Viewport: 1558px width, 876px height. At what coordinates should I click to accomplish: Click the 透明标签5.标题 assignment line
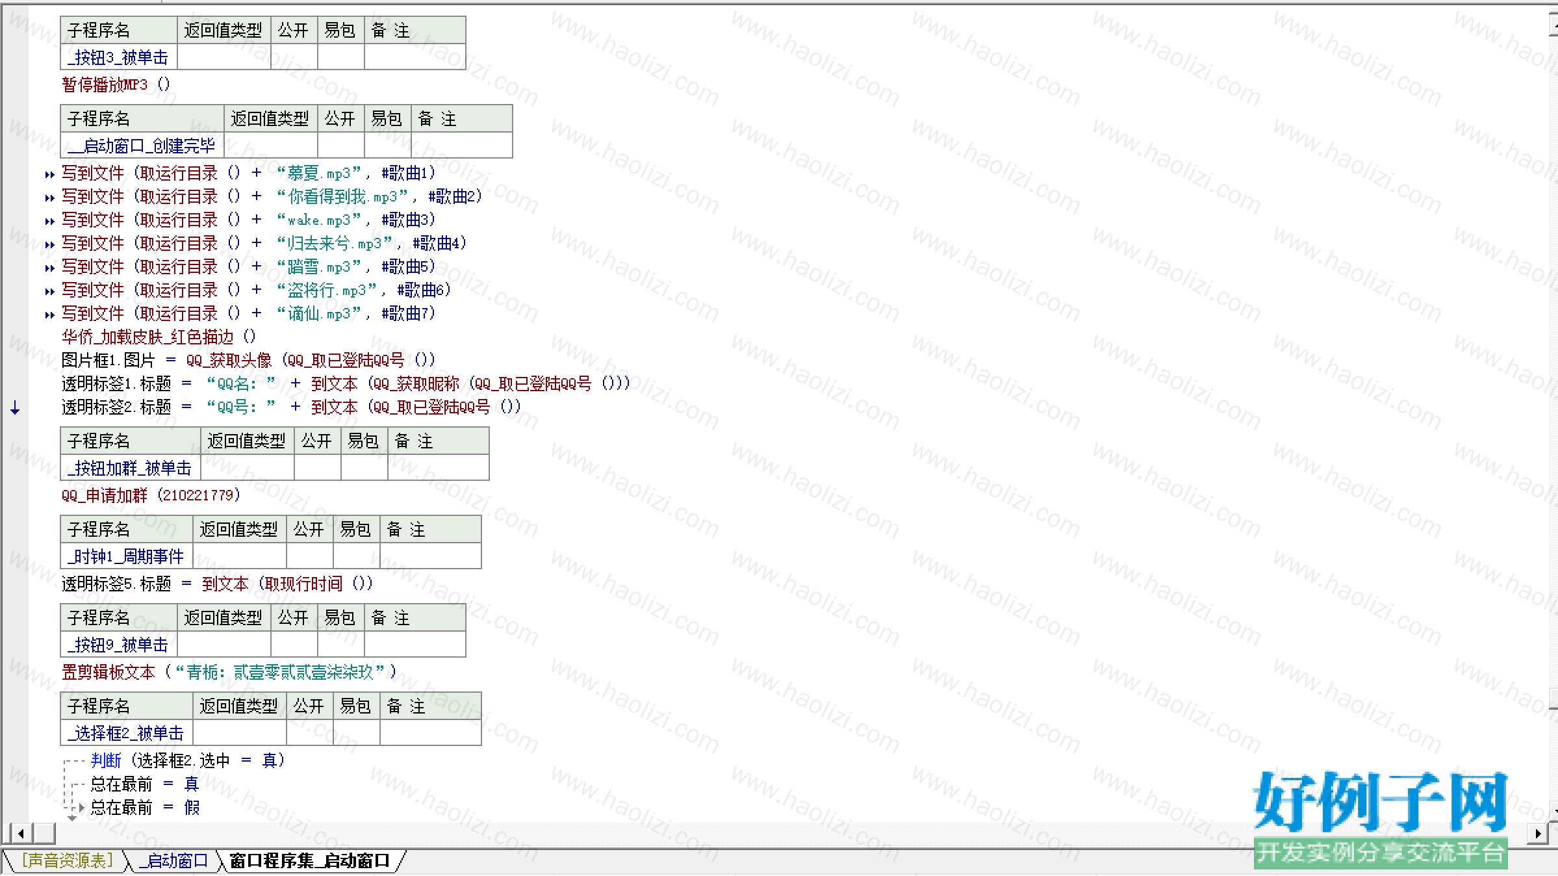point(218,584)
